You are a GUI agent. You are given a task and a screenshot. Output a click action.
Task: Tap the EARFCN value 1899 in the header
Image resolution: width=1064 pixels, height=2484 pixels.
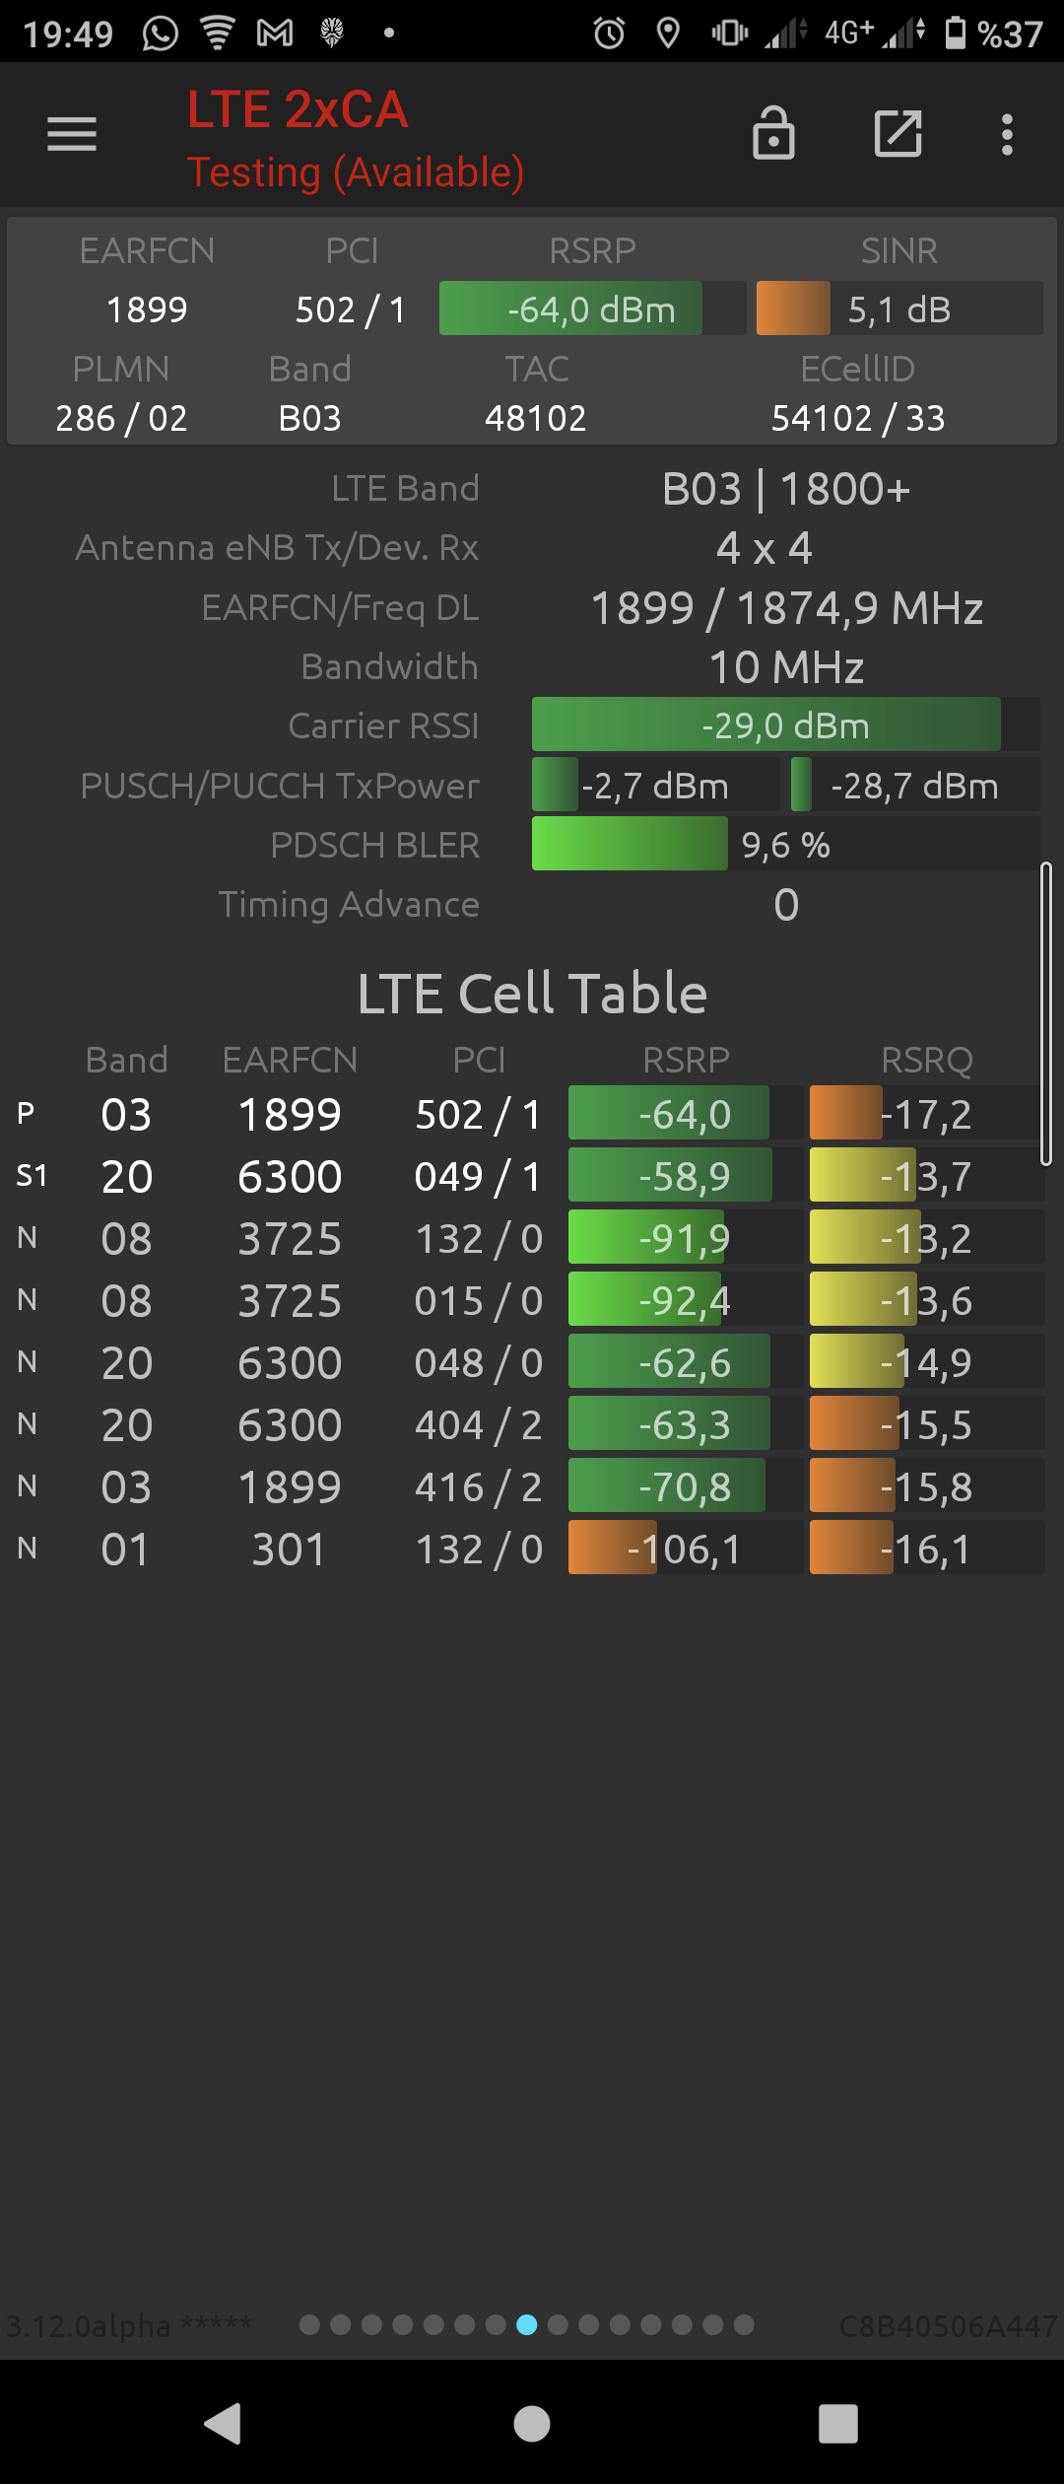tap(147, 310)
